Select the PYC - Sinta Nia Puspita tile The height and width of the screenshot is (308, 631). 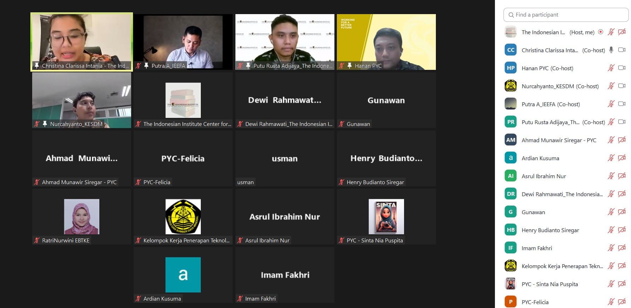[386, 217]
